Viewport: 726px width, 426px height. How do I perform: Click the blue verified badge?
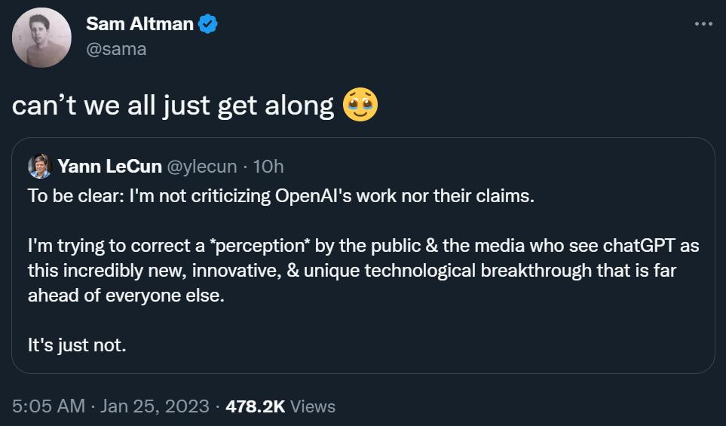(x=208, y=24)
